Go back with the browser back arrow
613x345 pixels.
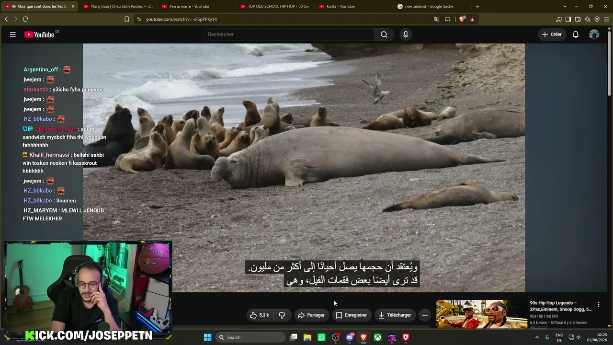pos(6,19)
